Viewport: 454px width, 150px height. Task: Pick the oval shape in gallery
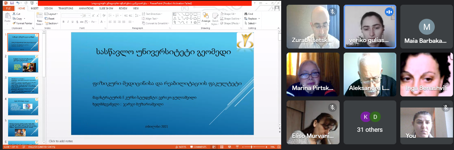point(191,14)
